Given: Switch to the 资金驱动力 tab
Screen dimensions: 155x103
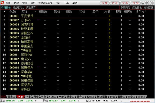Looking at the screenshot, I should [18, 8].
